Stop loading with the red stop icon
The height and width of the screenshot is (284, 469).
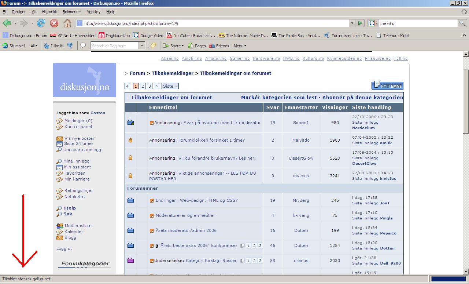(54, 23)
